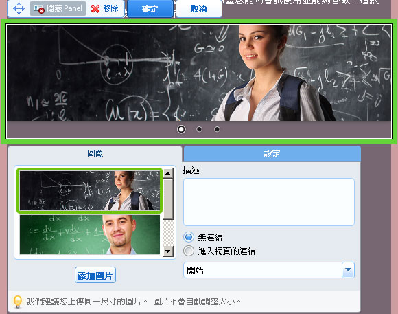398x314 pixels.
Task: Go to the third slide dot
Action: pyautogui.click(x=217, y=129)
